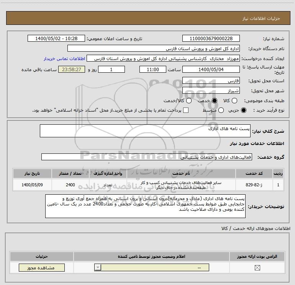Click the الزامی بودن ارائه مجوز header
This screenshot has height=285, width=295.
click(x=257, y=256)
